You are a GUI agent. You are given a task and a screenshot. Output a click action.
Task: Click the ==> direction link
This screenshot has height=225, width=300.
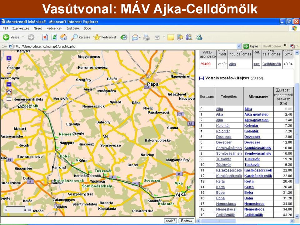257,64
